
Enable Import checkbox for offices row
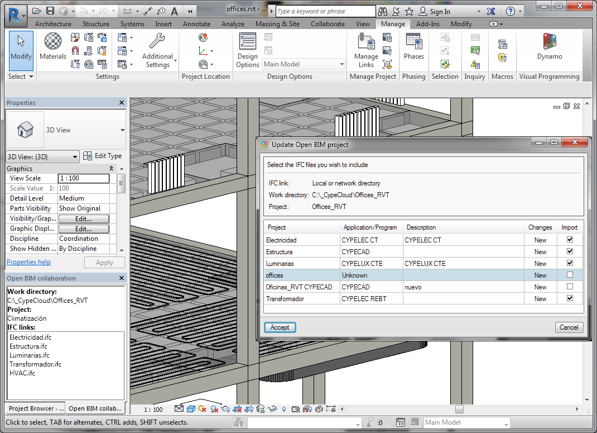pos(570,275)
